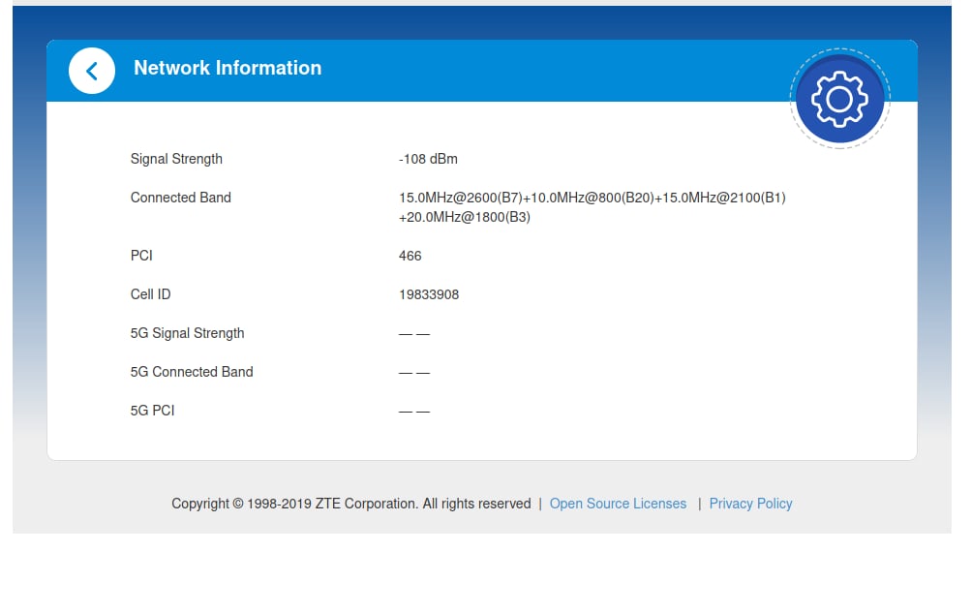Visit the Privacy Policy link
Viewport: 972px width, 613px height.
pos(750,504)
